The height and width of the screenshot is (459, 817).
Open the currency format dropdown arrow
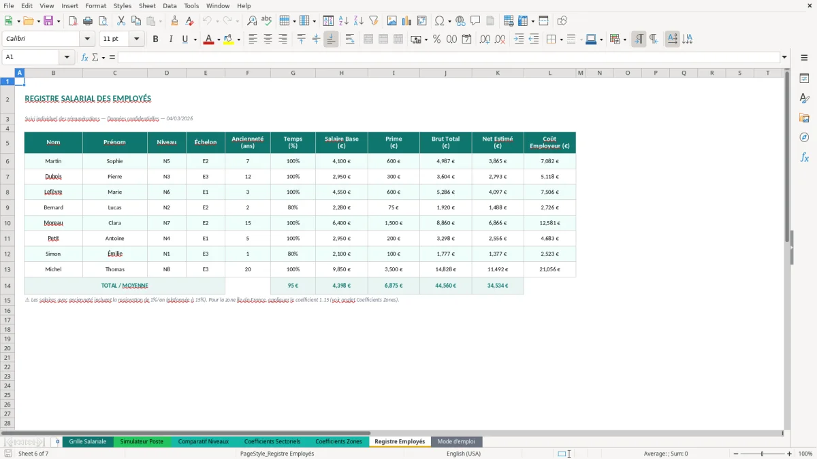426,39
